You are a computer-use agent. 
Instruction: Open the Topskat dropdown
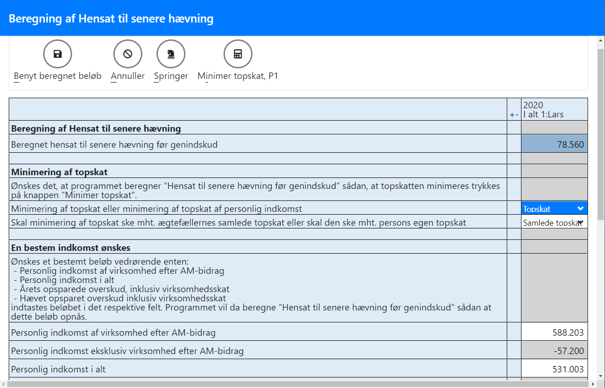(554, 209)
